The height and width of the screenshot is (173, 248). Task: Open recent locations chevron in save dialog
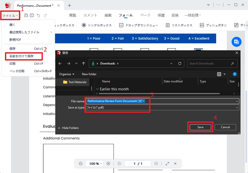[76, 64]
